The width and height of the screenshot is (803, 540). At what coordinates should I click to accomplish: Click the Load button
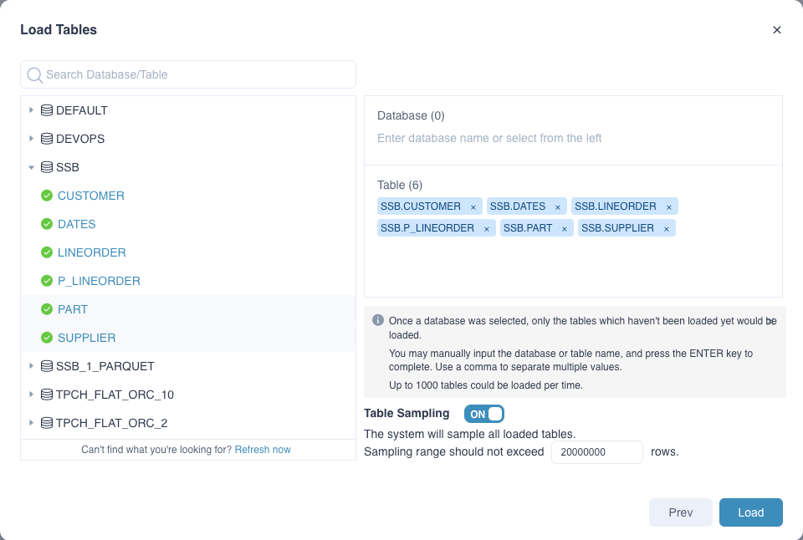click(750, 512)
